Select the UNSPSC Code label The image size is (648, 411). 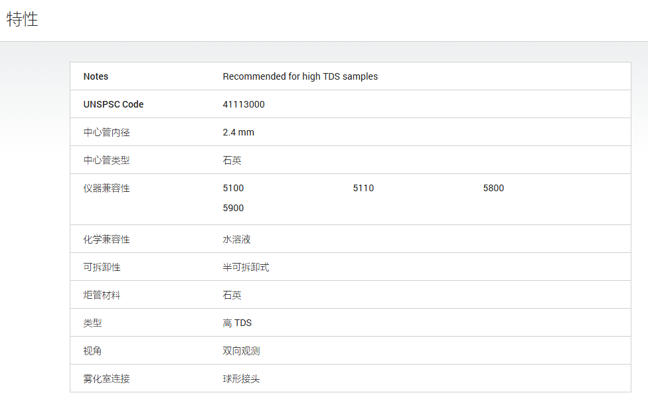114,104
